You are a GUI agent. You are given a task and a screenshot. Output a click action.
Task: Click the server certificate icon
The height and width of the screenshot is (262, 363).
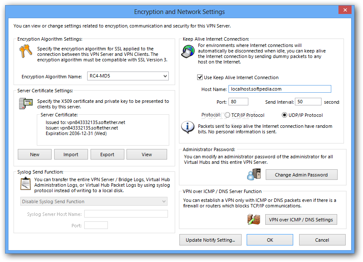pyautogui.click(x=25, y=103)
